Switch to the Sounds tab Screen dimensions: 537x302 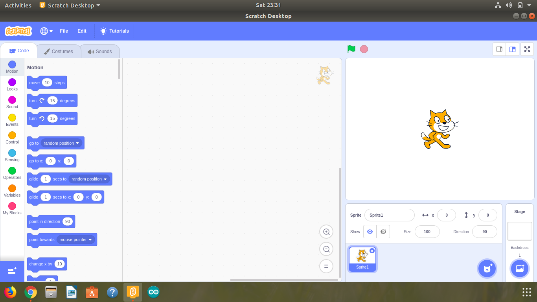(100, 52)
